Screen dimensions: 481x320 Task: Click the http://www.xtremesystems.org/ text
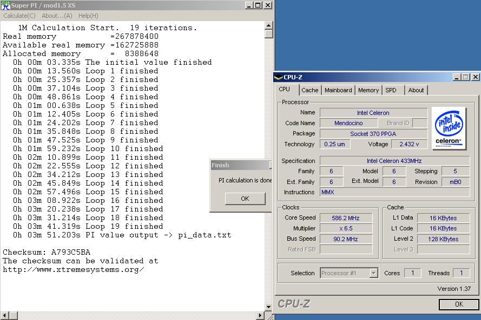point(74,269)
